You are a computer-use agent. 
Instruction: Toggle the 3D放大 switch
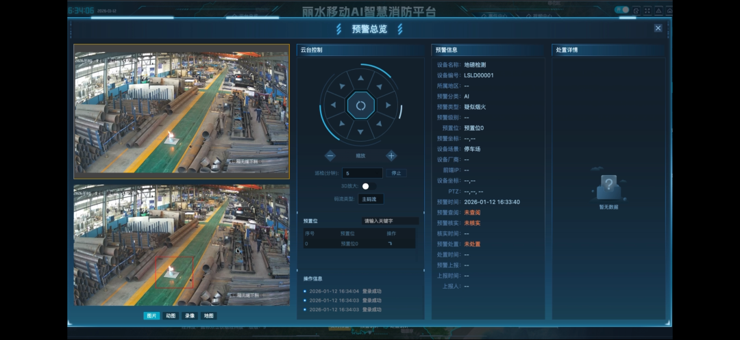(367, 186)
